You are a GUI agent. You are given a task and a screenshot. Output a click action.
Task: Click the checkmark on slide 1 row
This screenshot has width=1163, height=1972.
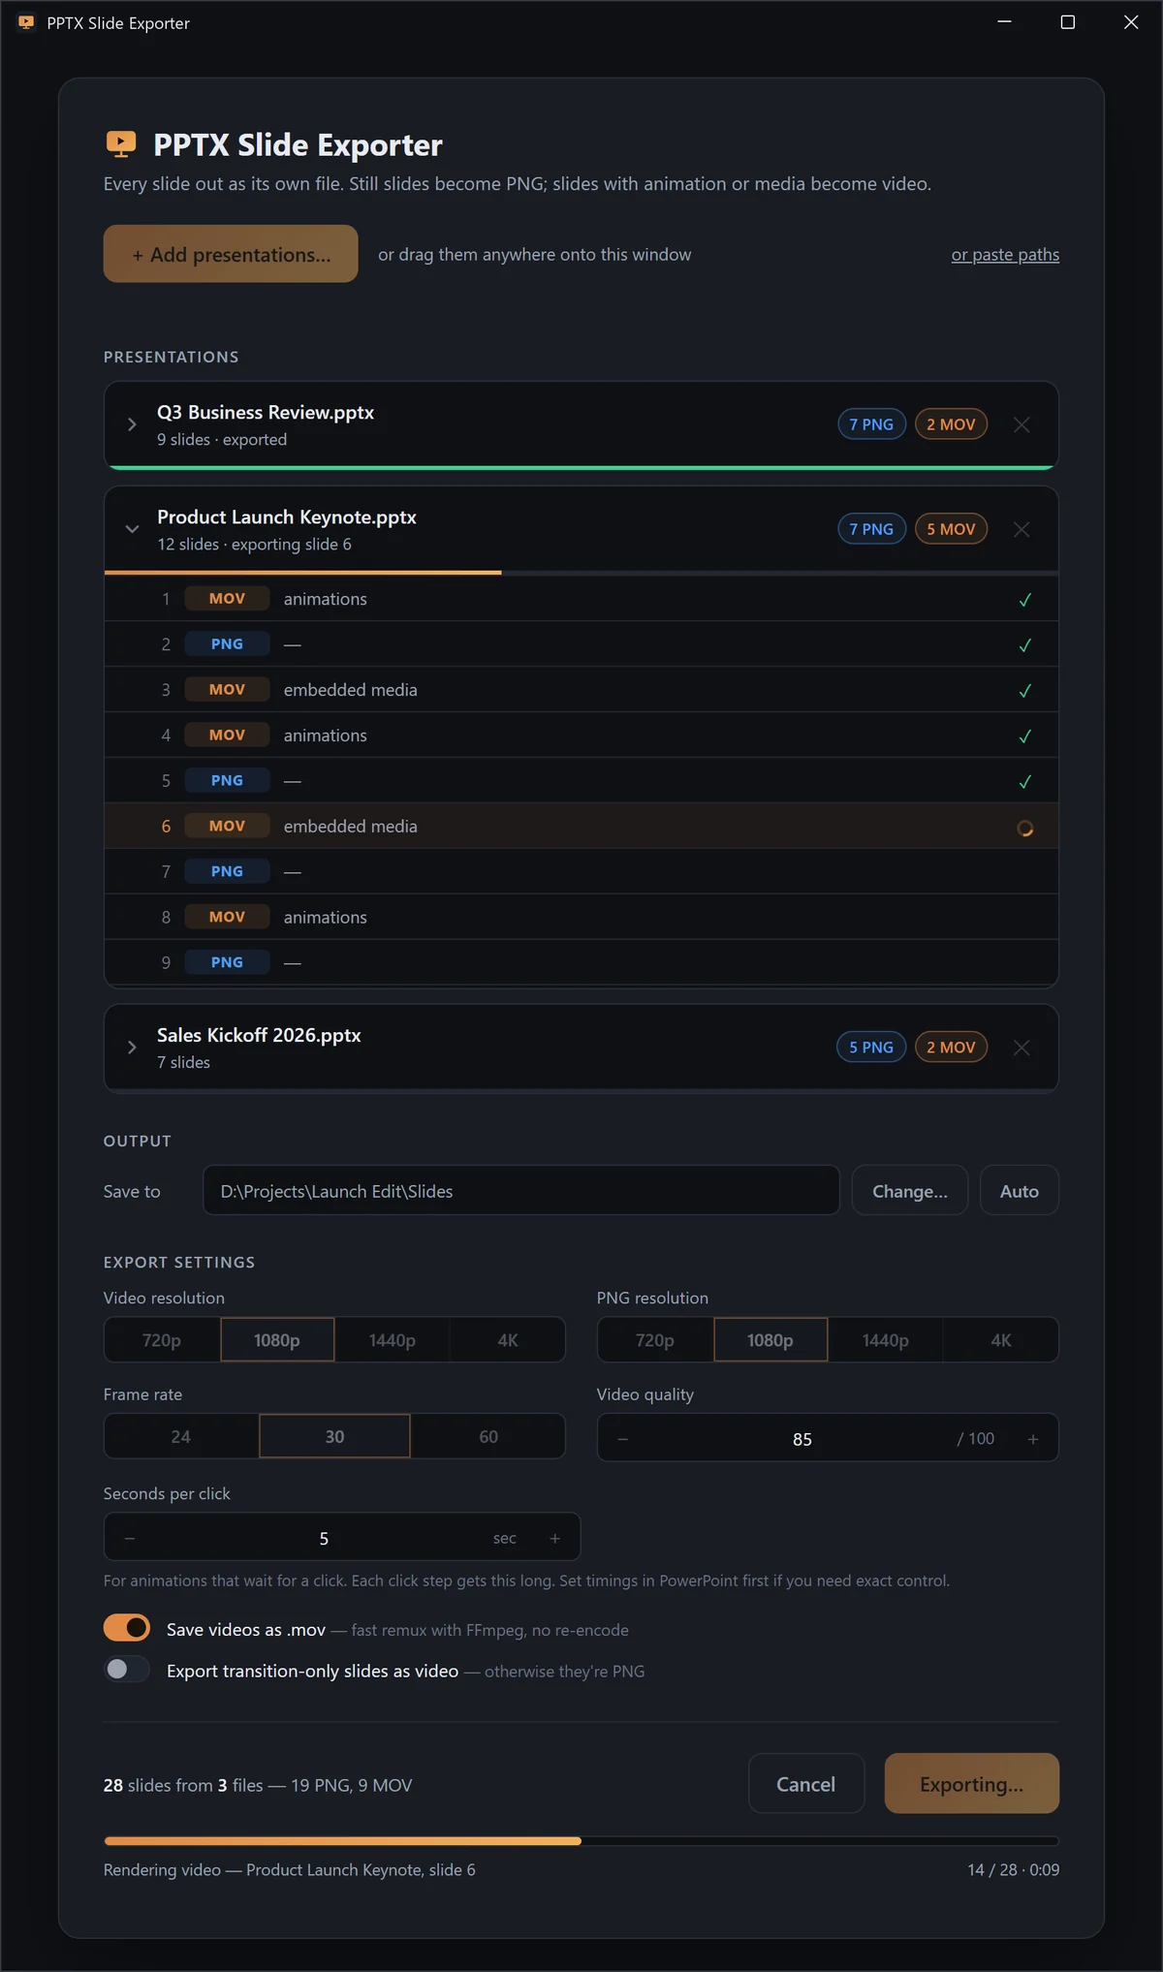tap(1024, 600)
